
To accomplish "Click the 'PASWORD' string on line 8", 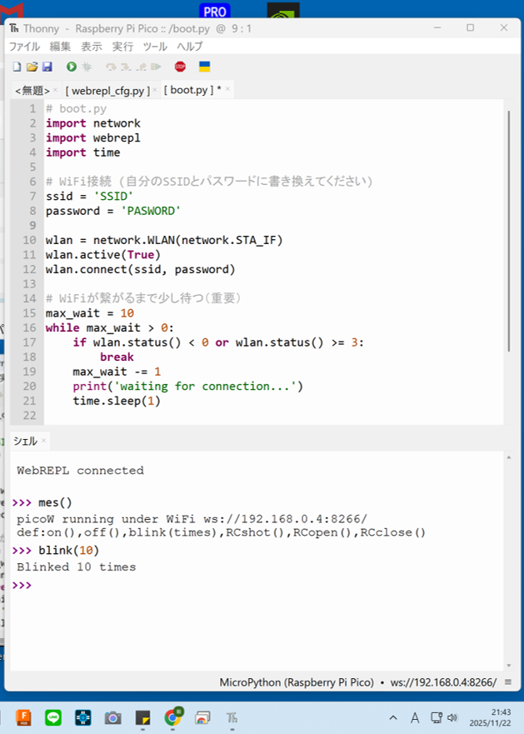I will click(151, 211).
